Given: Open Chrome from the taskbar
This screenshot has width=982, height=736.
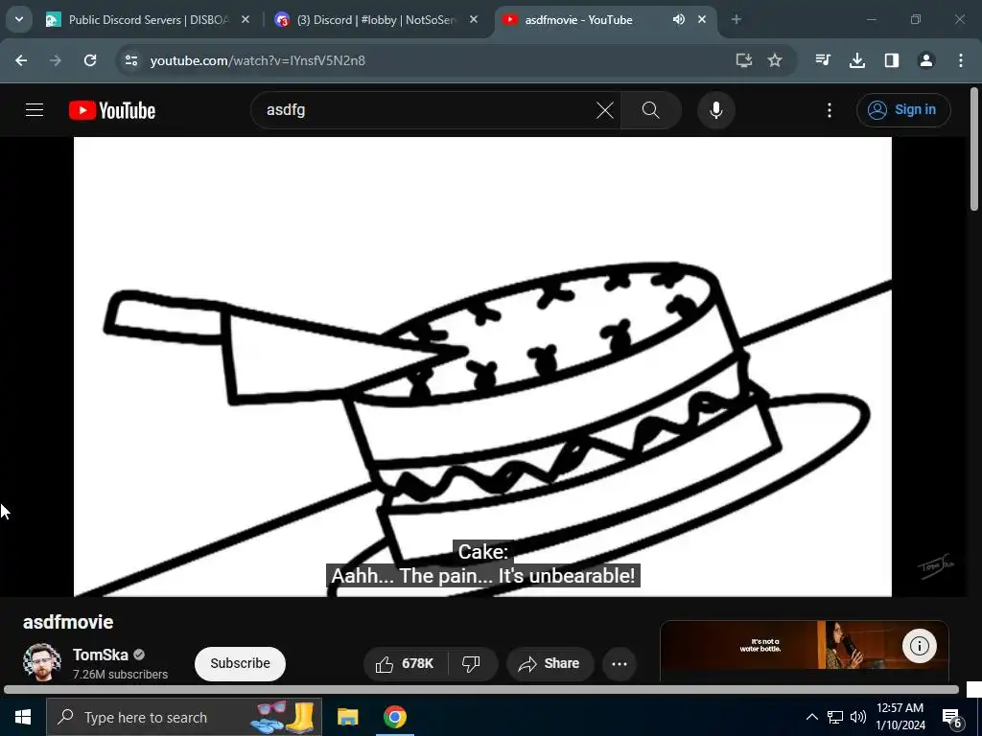Looking at the screenshot, I should 395,717.
